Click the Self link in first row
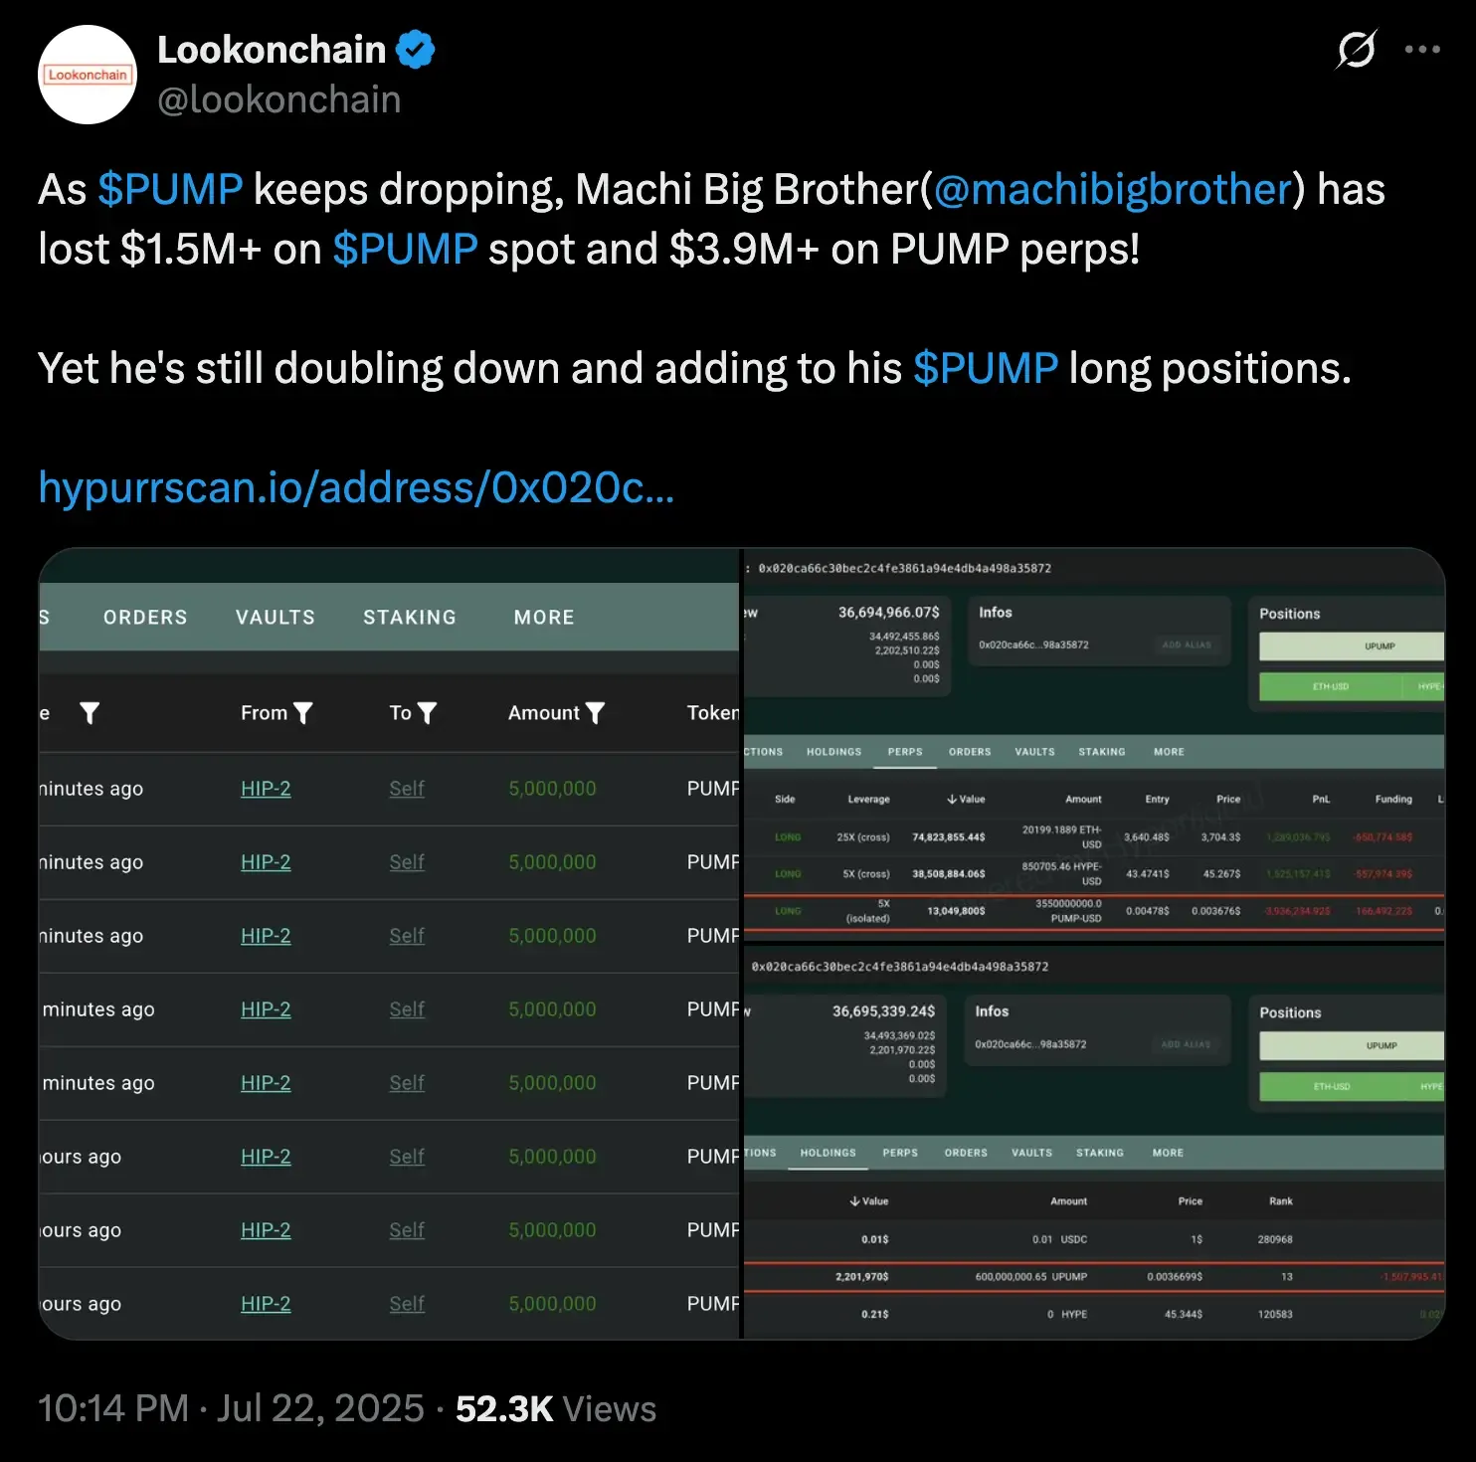The height and width of the screenshot is (1462, 1476). tap(407, 789)
